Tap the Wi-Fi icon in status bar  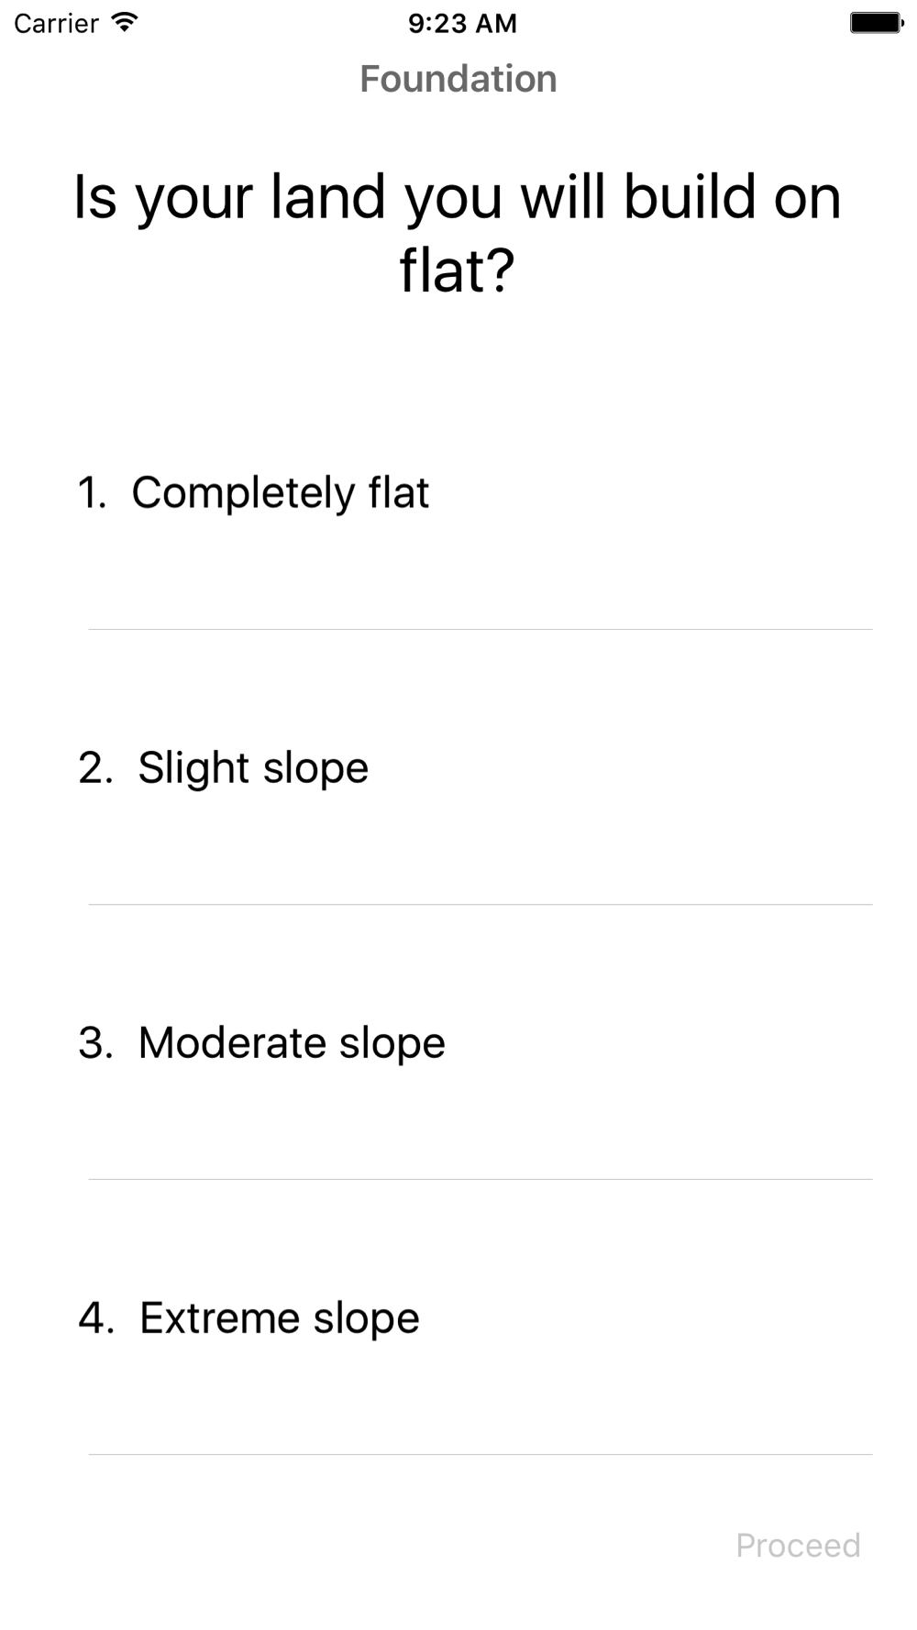click(124, 22)
